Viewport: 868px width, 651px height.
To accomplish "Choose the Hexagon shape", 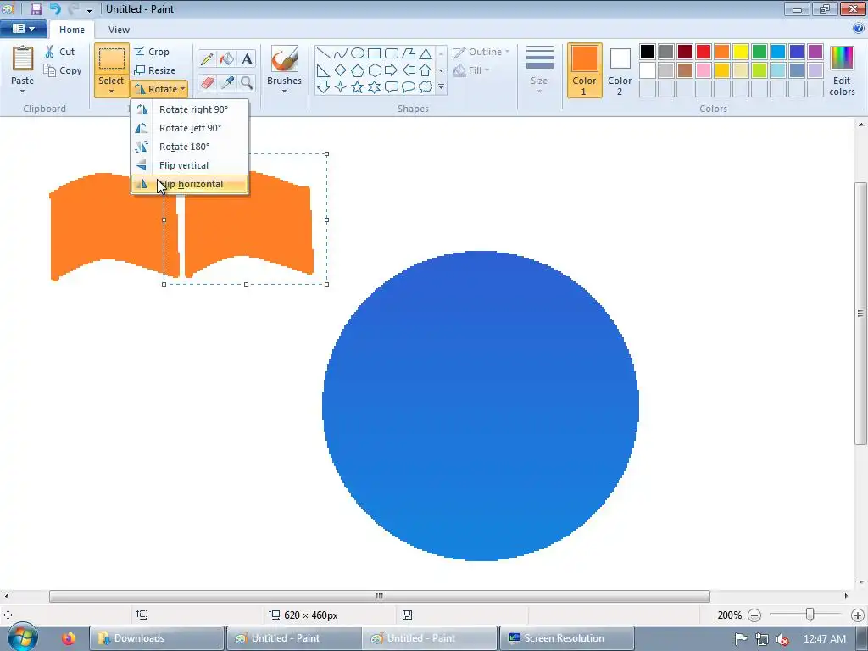I will [374, 70].
